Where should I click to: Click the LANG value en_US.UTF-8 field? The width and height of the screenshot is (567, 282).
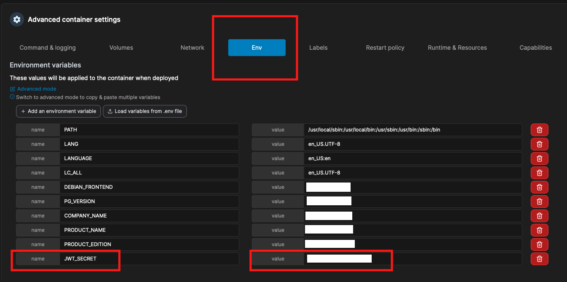coord(413,144)
